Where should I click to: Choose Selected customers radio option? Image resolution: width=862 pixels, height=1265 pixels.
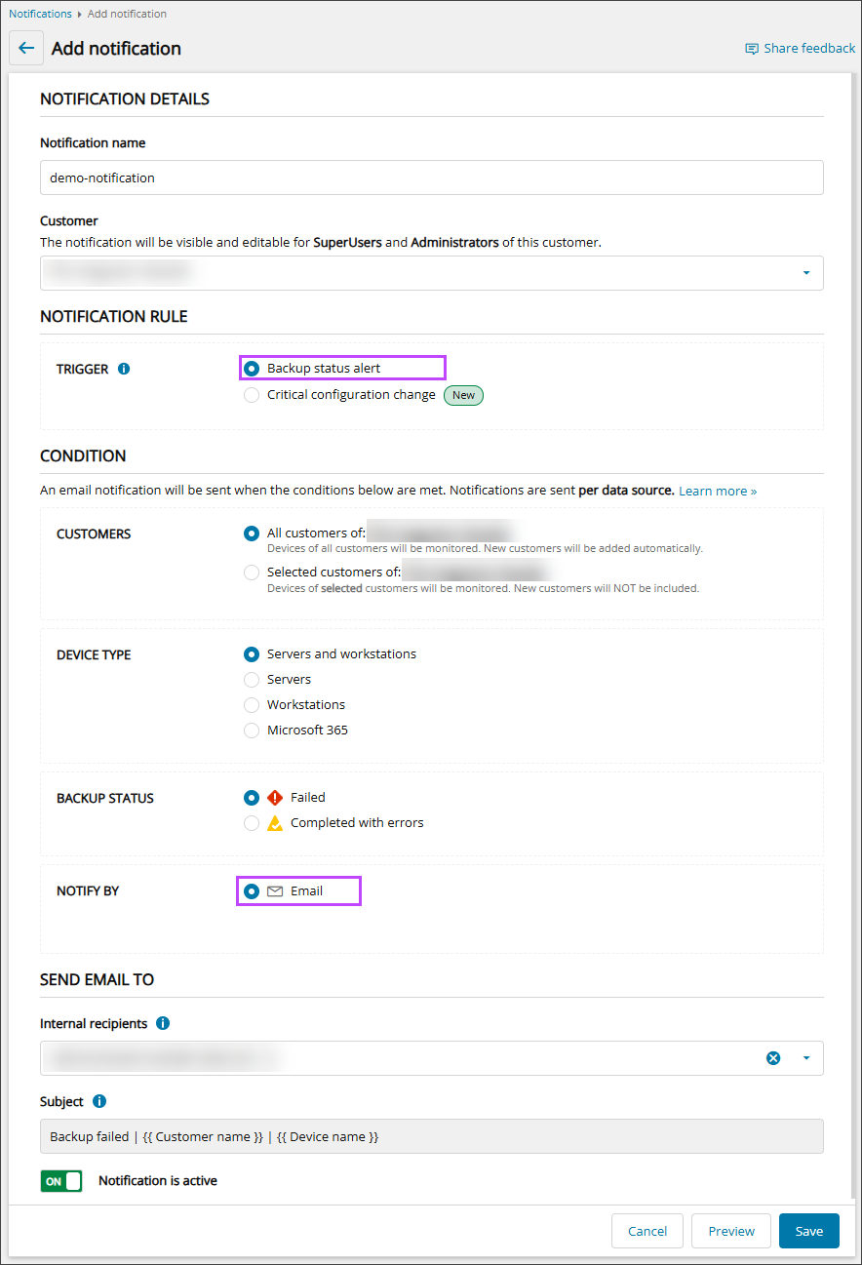click(x=252, y=573)
